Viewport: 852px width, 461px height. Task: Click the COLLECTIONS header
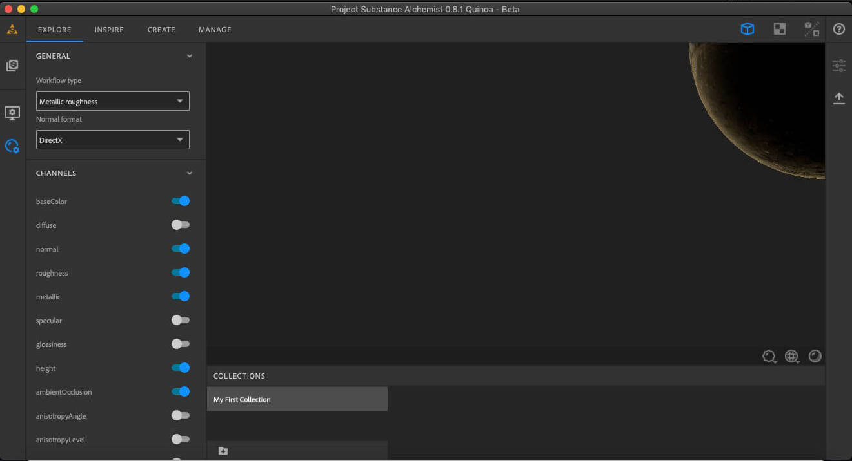239,376
